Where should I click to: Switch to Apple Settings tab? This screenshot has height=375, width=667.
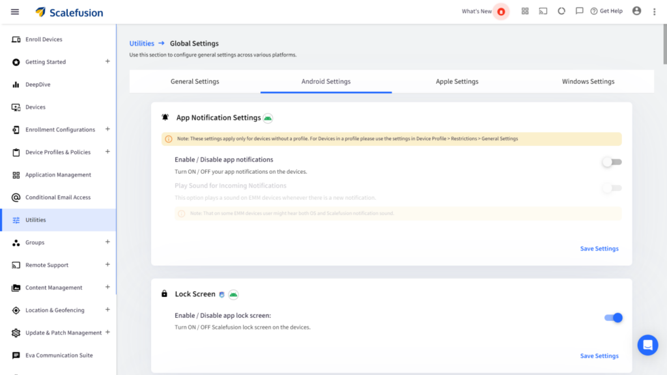[457, 81]
